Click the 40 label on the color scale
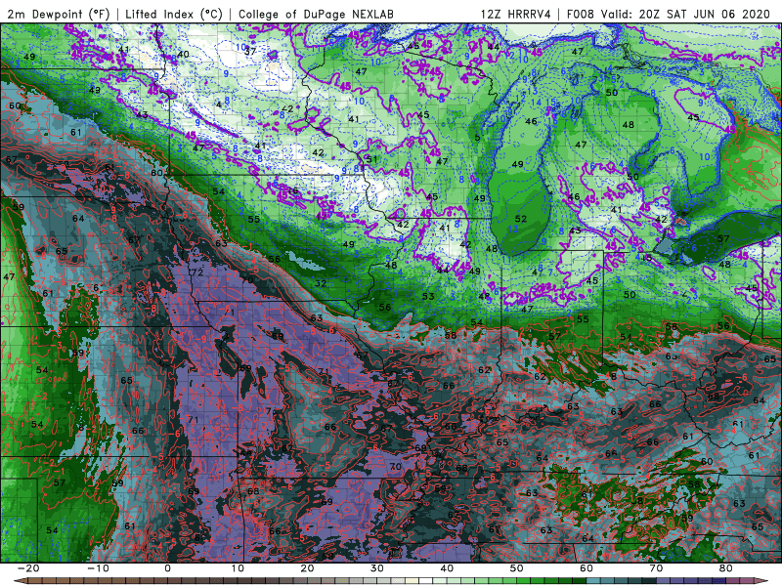Image resolution: width=782 pixels, height=586 pixels. [x=447, y=568]
